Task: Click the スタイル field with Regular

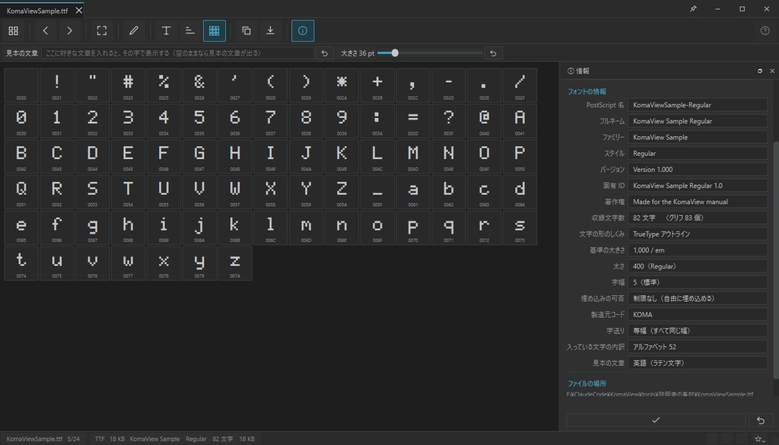Action: [698, 154]
